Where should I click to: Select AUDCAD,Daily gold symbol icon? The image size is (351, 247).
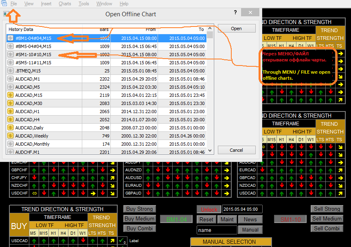pos(10,127)
